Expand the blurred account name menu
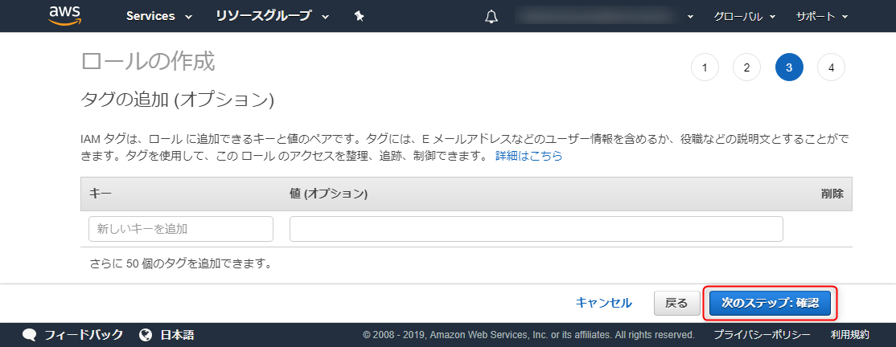896x347 pixels. pos(604,17)
